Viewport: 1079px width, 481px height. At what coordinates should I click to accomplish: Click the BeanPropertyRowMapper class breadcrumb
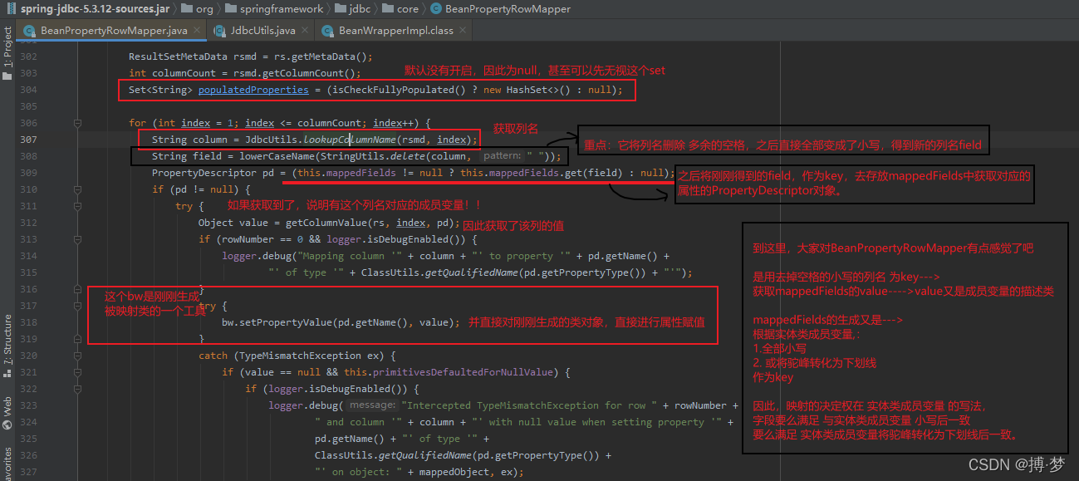[500, 8]
